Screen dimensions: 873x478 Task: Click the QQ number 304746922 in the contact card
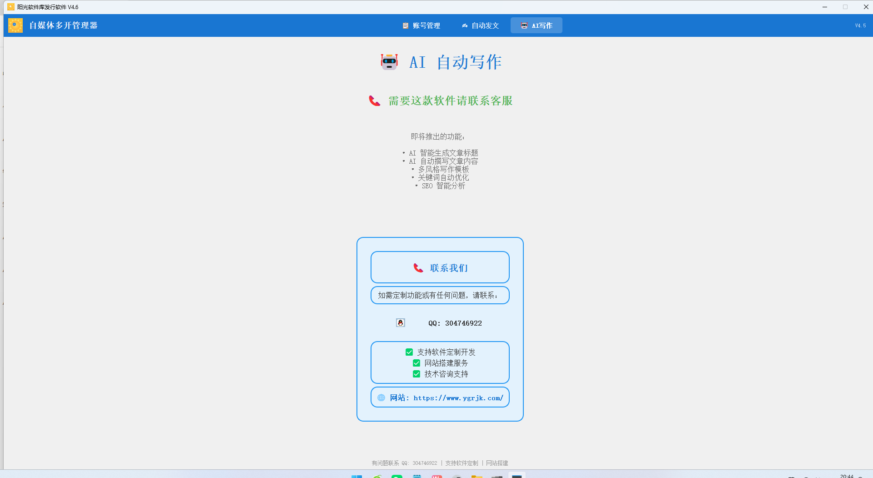pyautogui.click(x=463, y=323)
